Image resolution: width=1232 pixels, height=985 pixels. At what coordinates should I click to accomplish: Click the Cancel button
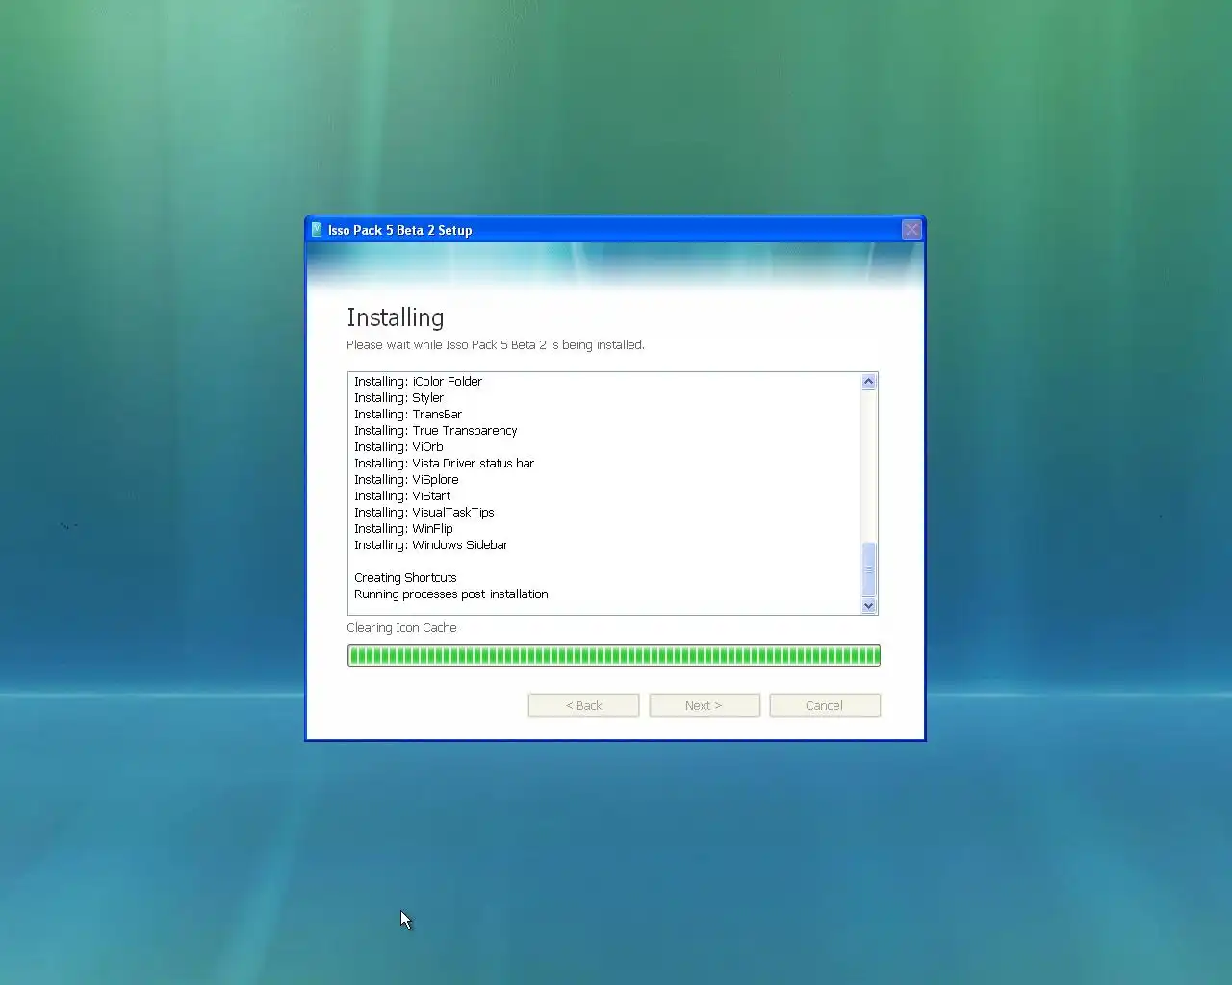825,705
